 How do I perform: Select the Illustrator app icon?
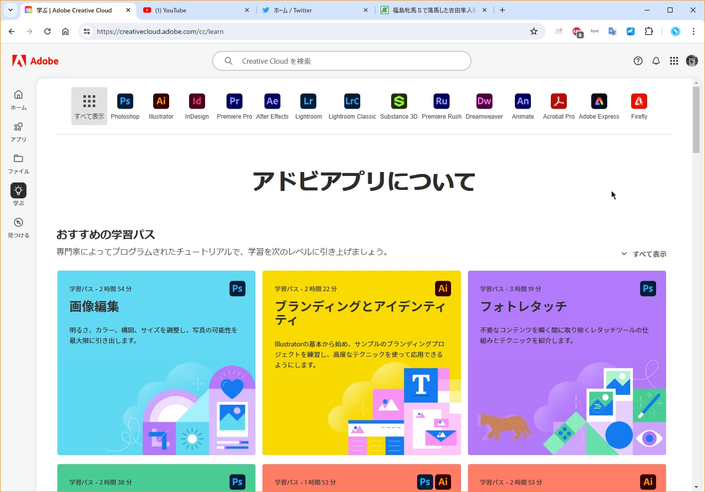pyautogui.click(x=161, y=106)
